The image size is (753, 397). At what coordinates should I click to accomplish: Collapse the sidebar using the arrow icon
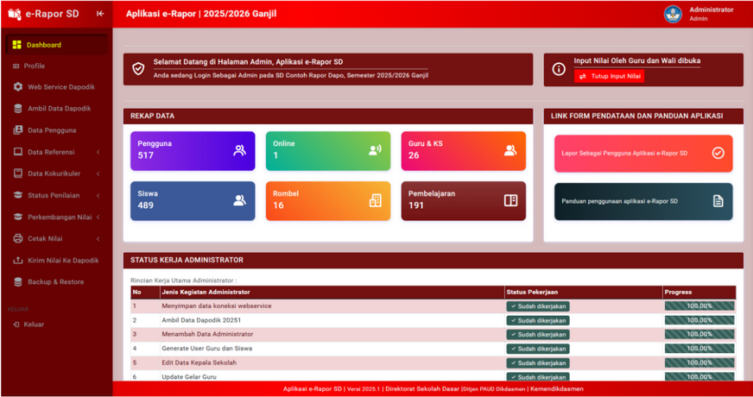pos(100,14)
